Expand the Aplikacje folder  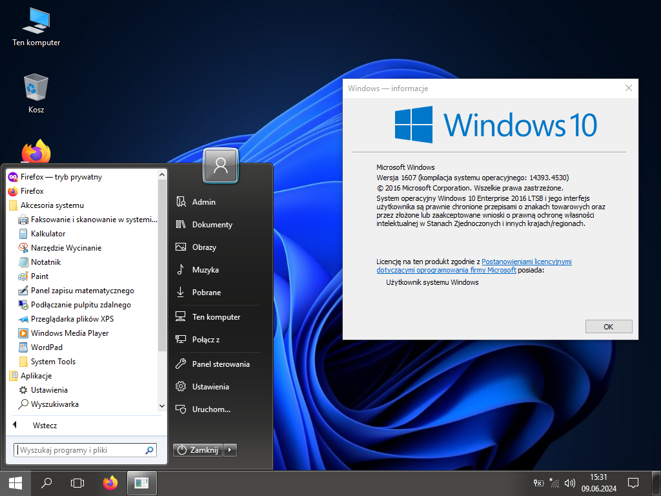[36, 376]
